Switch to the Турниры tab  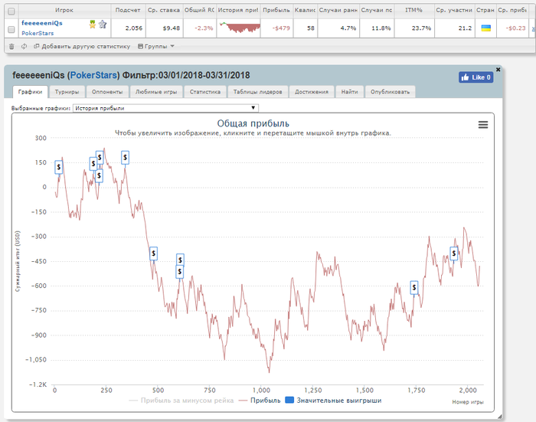point(67,92)
